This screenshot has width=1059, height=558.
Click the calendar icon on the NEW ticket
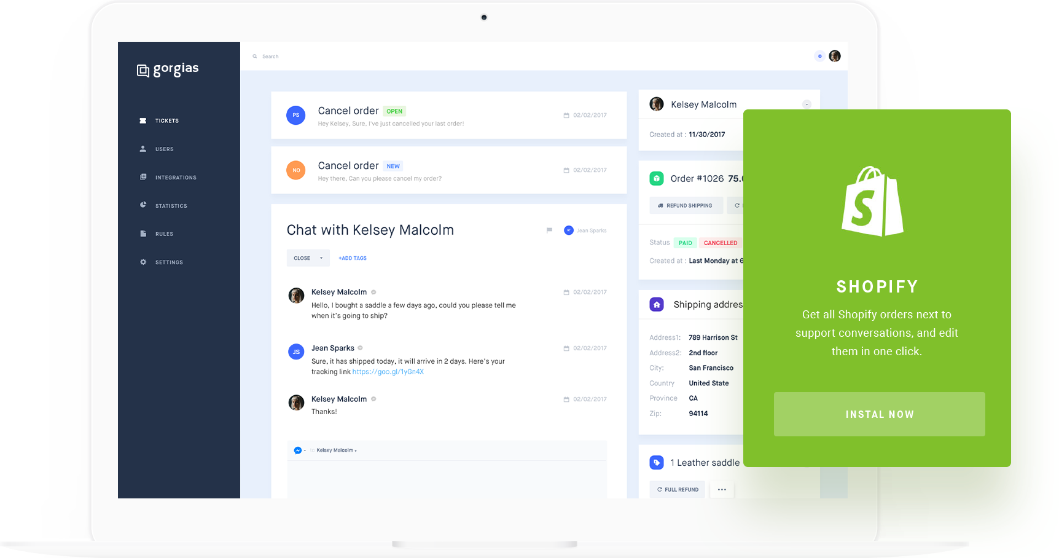pos(566,170)
